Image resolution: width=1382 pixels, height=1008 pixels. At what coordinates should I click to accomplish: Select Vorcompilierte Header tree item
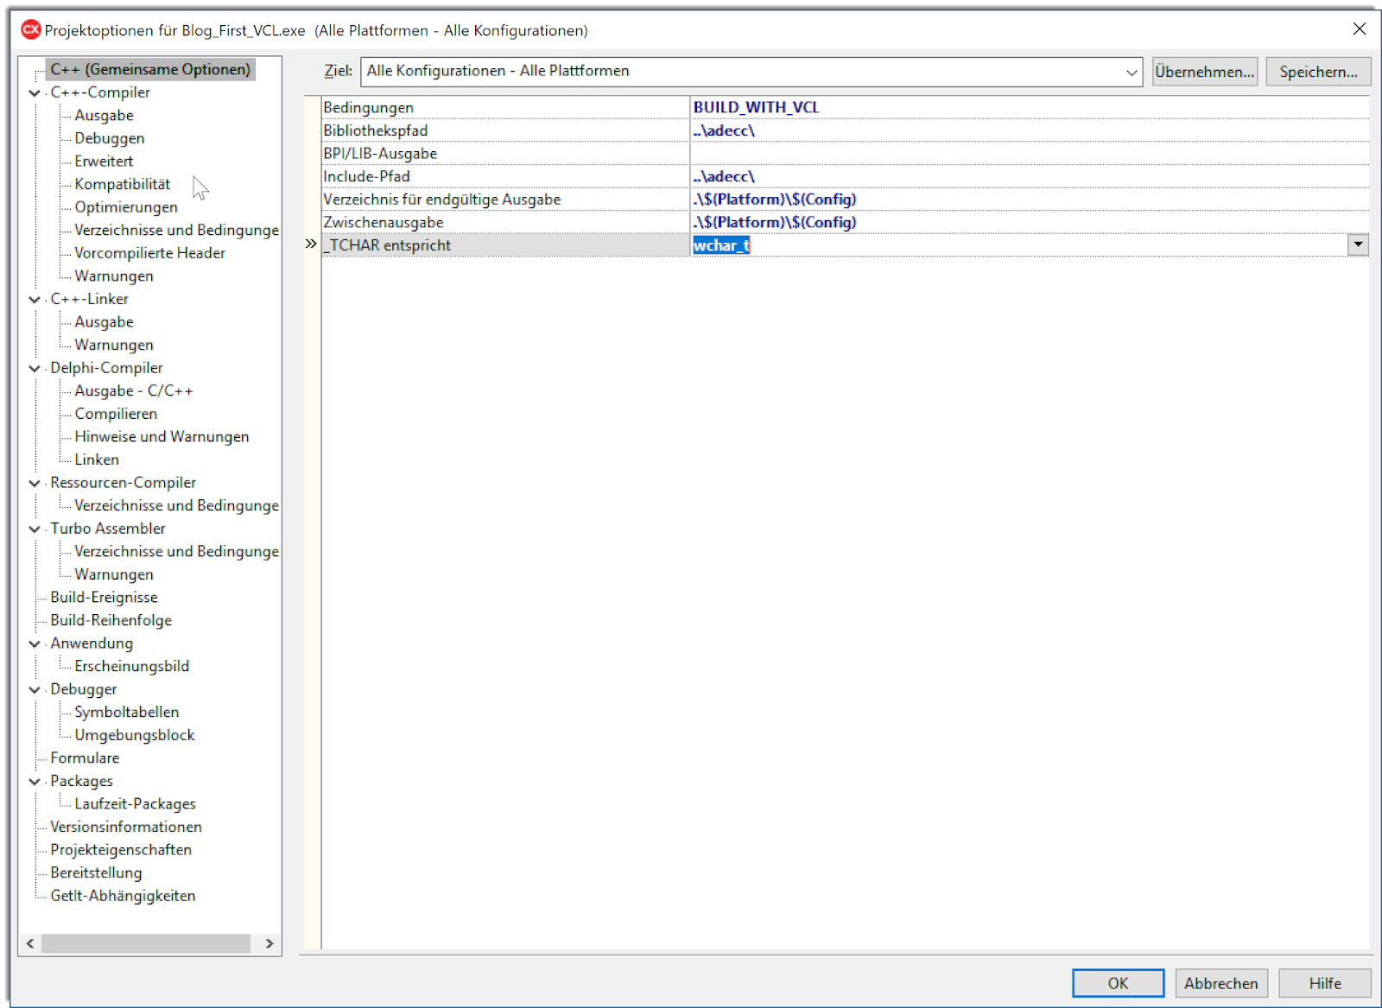149,253
